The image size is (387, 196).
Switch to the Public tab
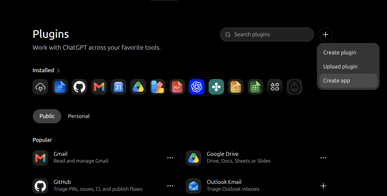click(x=47, y=116)
